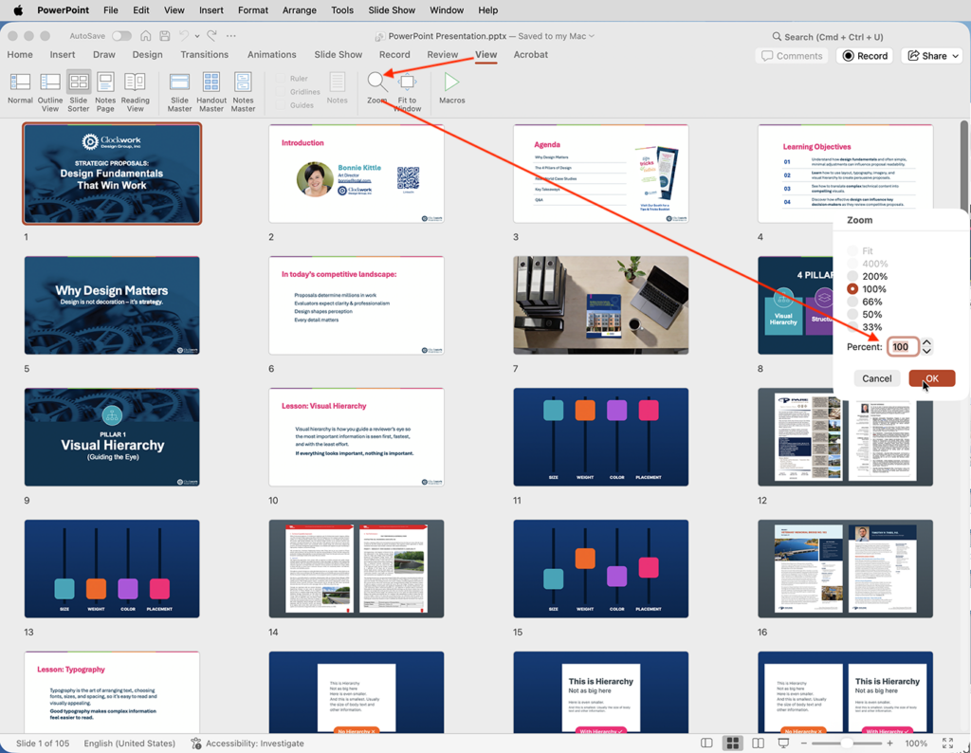Open the Notes Master

[243, 92]
